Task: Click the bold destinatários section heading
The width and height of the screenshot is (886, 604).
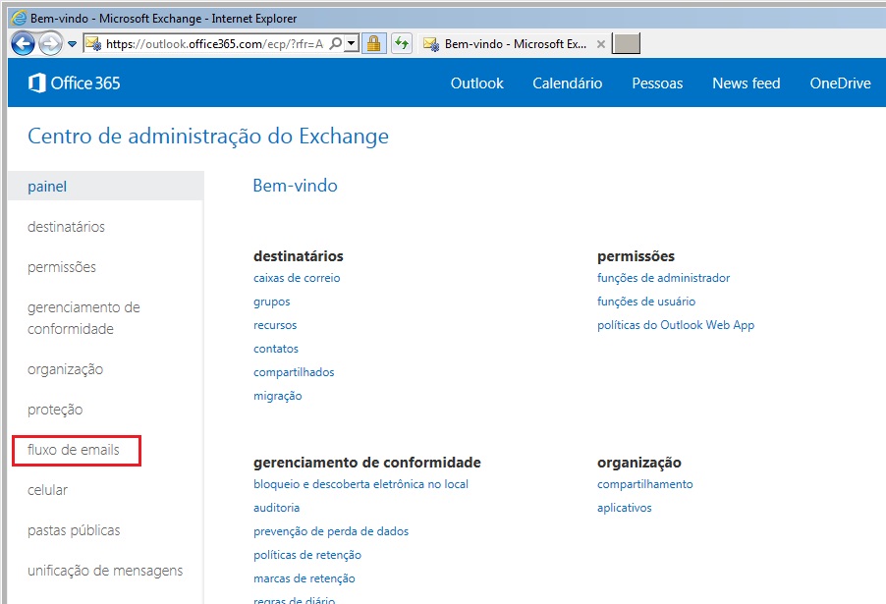Action: [x=298, y=256]
